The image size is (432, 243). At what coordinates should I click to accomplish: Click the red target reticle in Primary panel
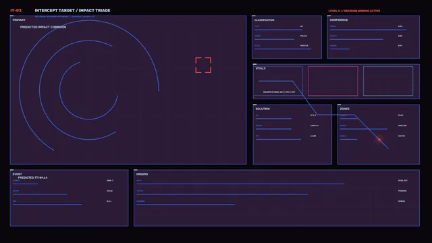203,65
